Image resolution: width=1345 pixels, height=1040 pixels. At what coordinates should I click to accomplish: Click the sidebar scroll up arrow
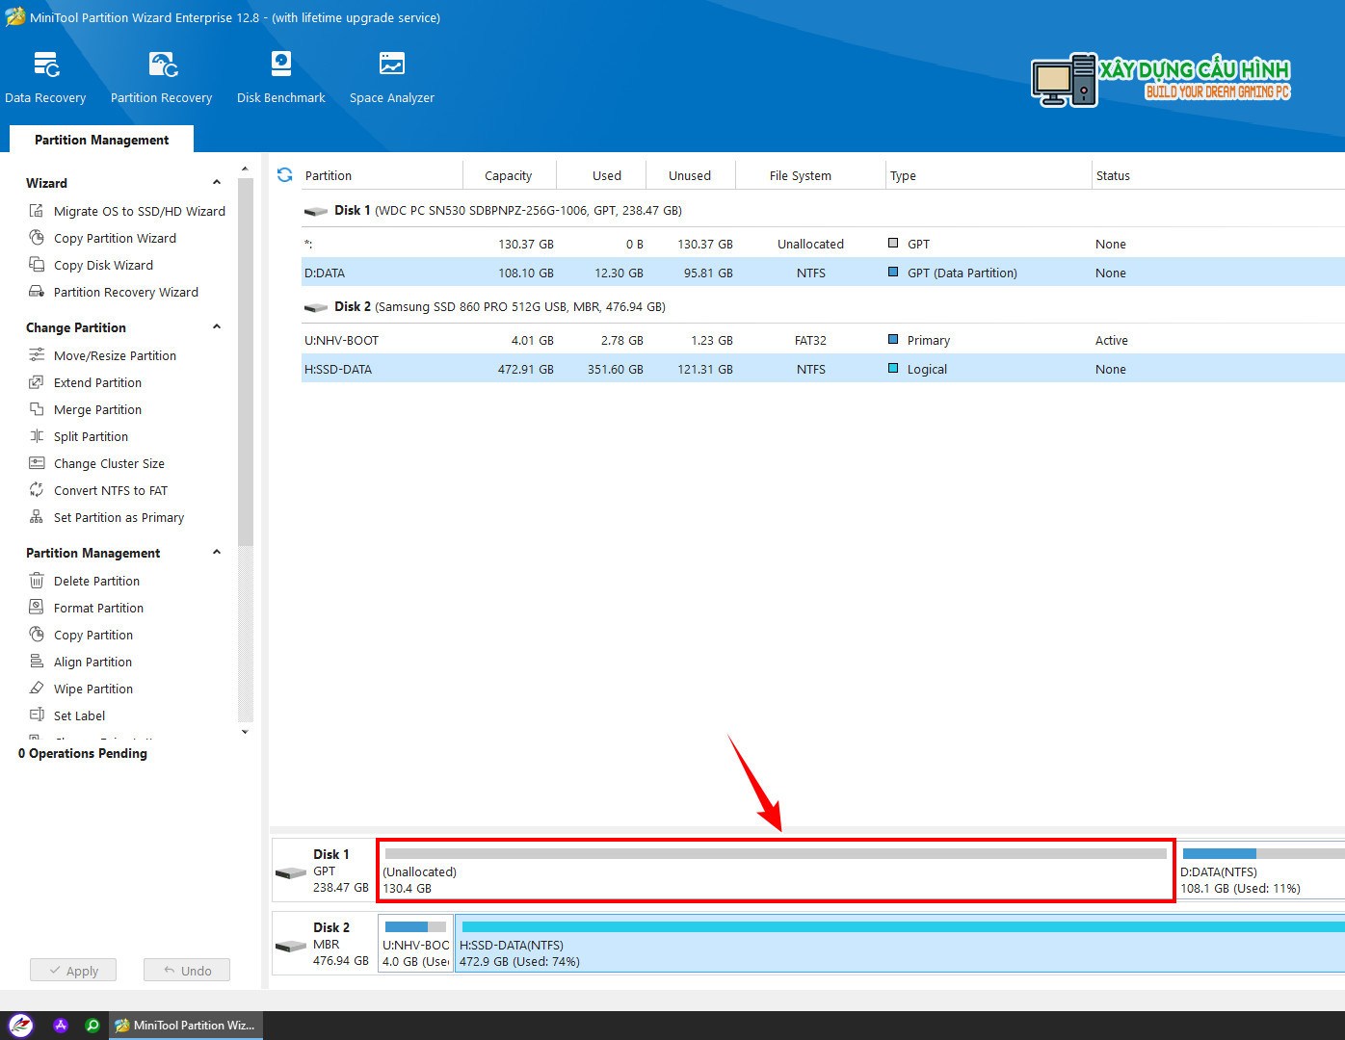(245, 169)
